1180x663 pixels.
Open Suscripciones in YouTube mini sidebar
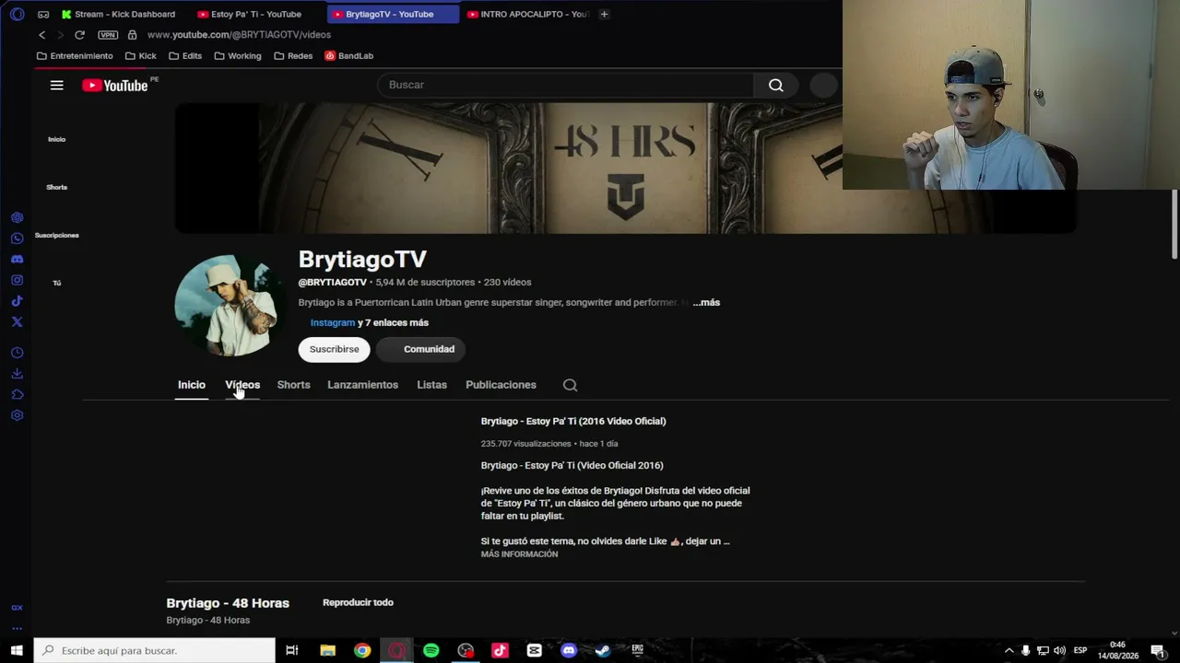tap(57, 235)
